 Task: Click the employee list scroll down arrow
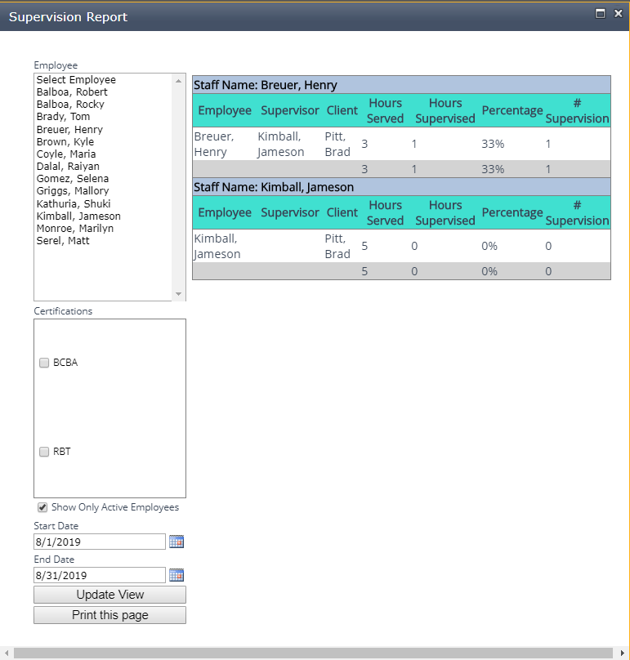tap(179, 294)
